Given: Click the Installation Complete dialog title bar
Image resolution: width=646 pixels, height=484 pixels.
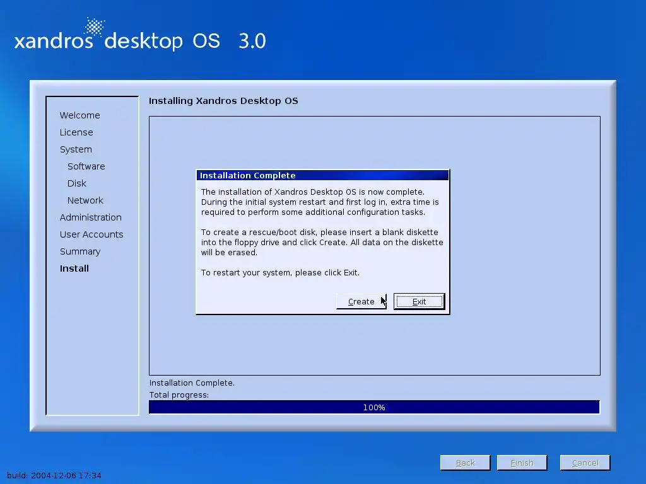Looking at the screenshot, I should tap(322, 175).
